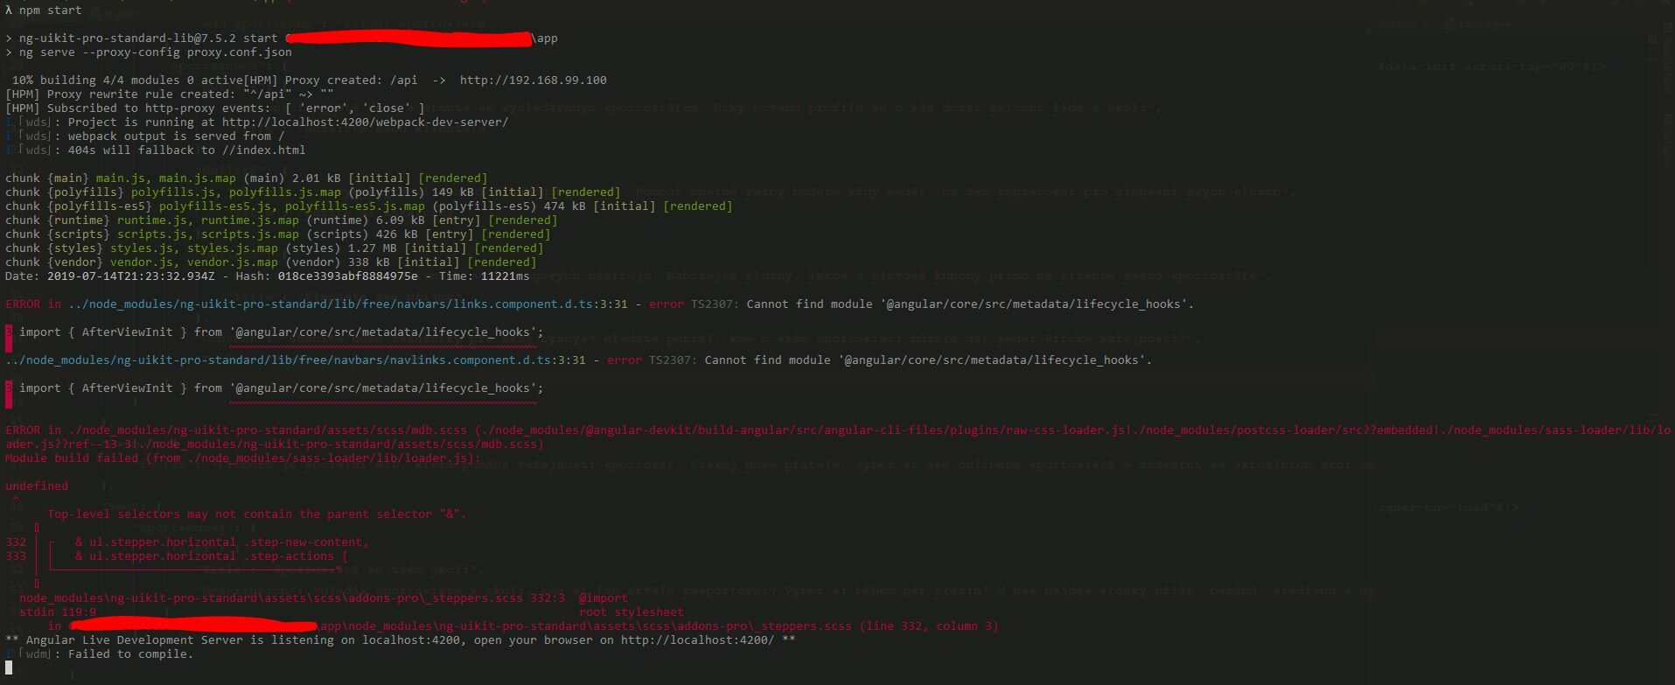Click the "ERROR in ./node_modules/ng-uikit-pro-standard/assets/scss/mdb.scss" line

(837, 437)
